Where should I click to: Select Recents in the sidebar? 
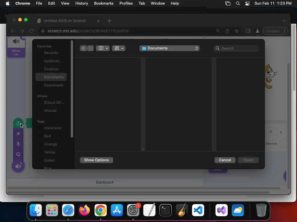pos(51,53)
